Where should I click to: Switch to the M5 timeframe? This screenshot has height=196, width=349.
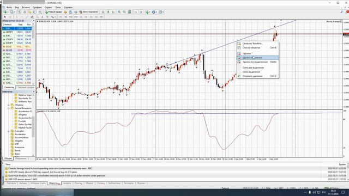[65, 17]
